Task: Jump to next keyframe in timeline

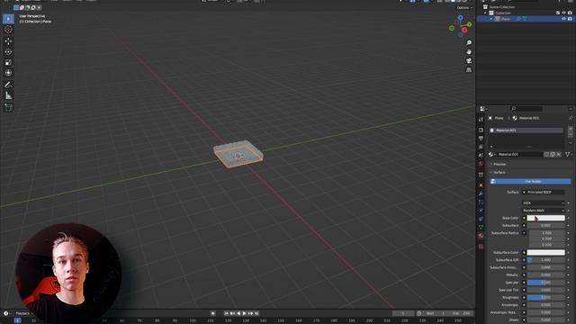Action: click(250, 313)
